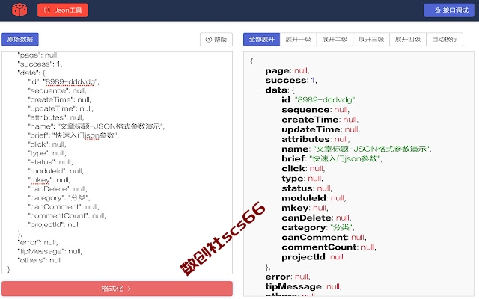Click the "commentCount" line in raw editor
The width and height of the screenshot is (479, 299).
point(67,216)
